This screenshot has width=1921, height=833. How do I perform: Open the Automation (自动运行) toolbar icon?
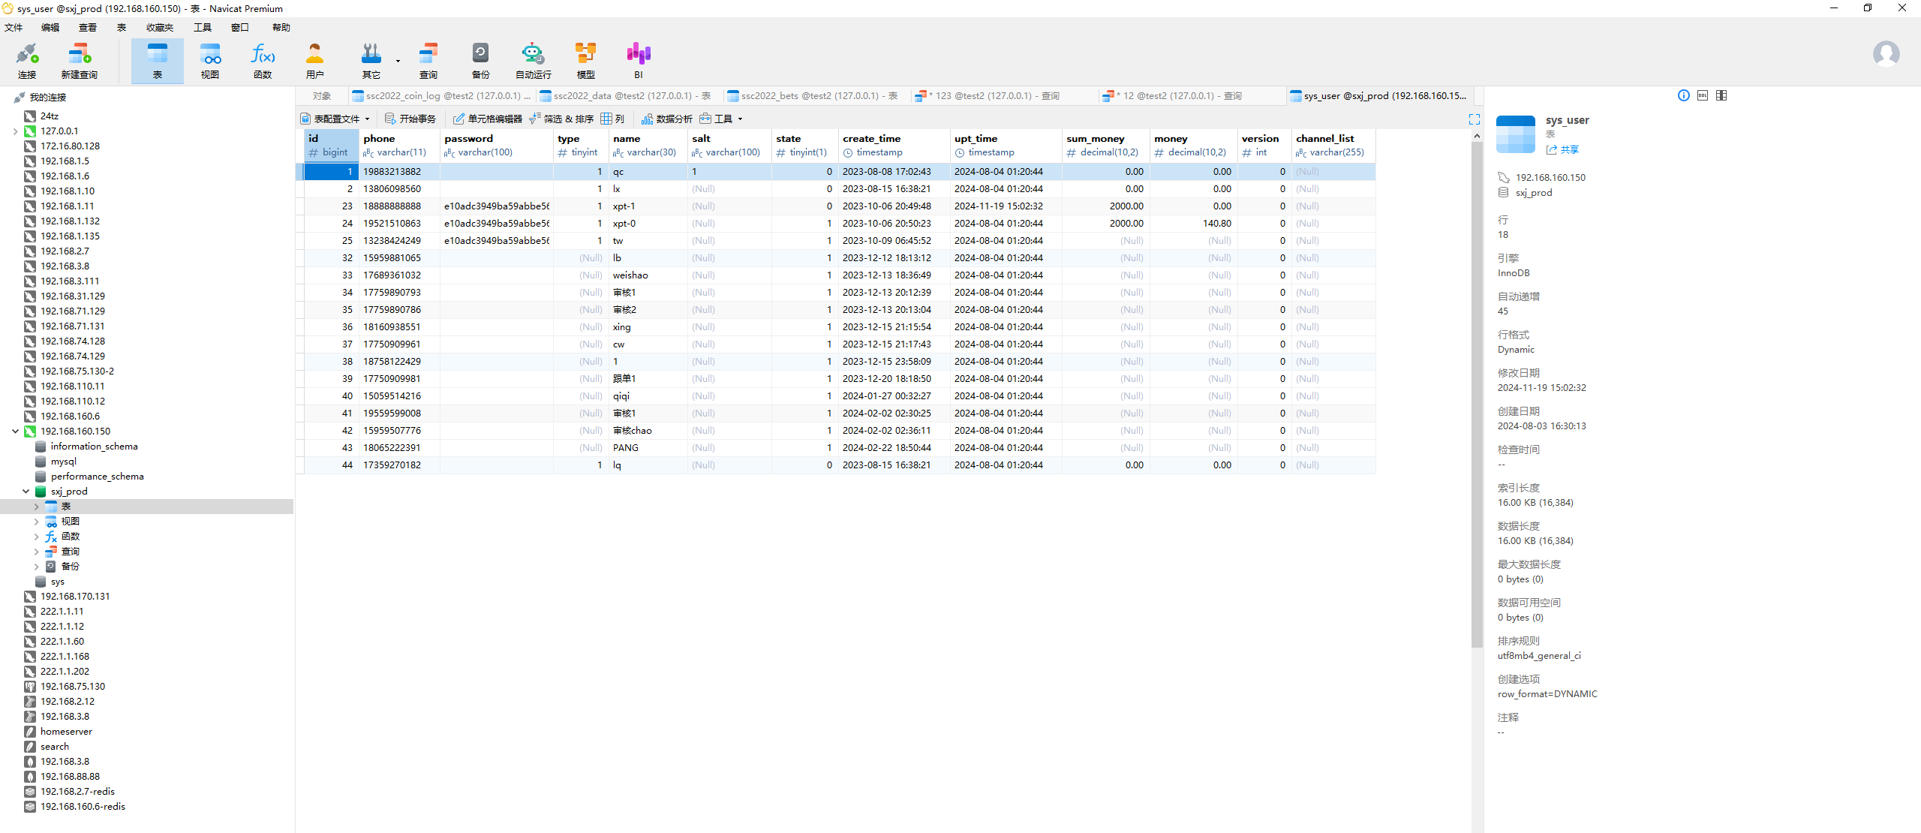[533, 61]
